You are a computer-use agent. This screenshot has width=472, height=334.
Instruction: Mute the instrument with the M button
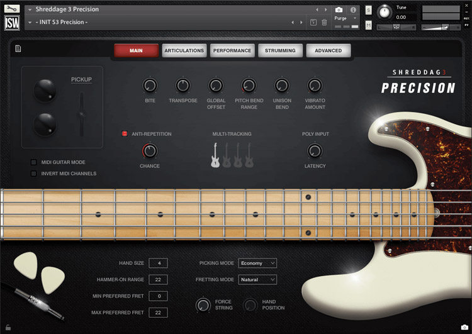(x=368, y=25)
